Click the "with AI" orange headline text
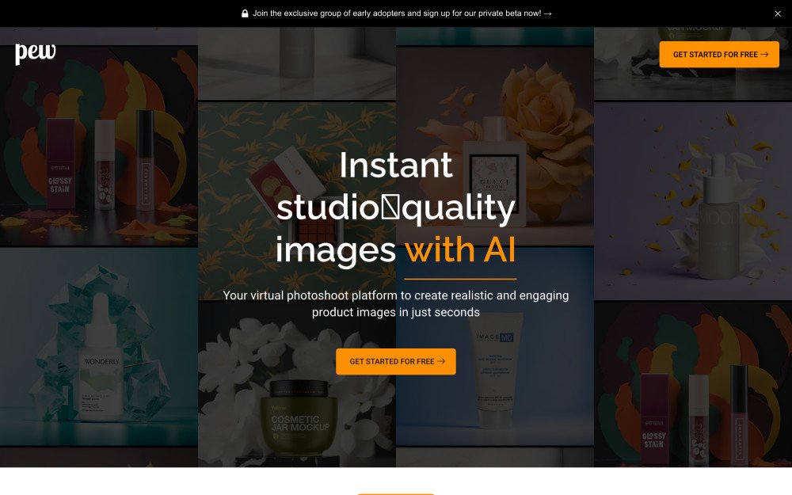792x495 pixels. tap(460, 250)
